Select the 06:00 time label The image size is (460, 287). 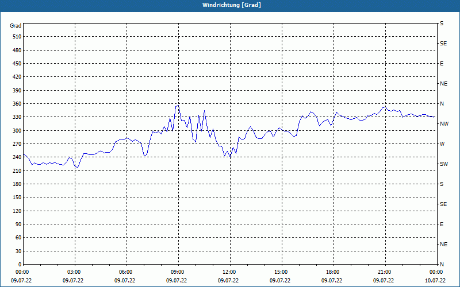coord(125,272)
